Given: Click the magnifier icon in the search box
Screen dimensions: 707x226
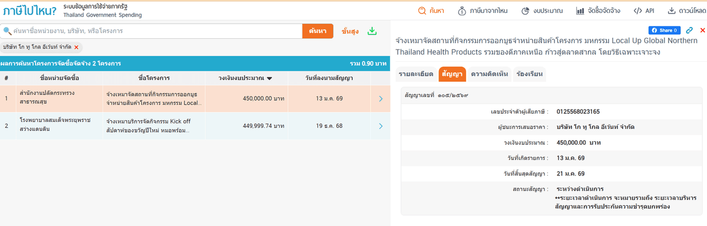Looking at the screenshot, I should 7,31.
